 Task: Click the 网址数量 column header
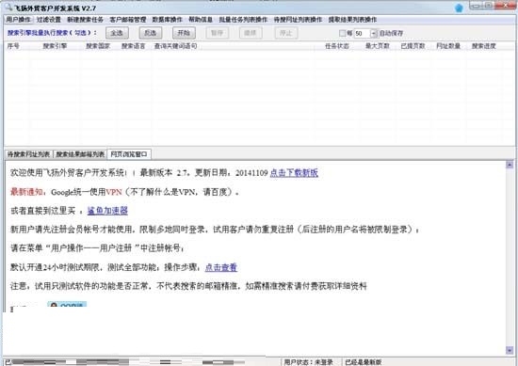[448, 46]
